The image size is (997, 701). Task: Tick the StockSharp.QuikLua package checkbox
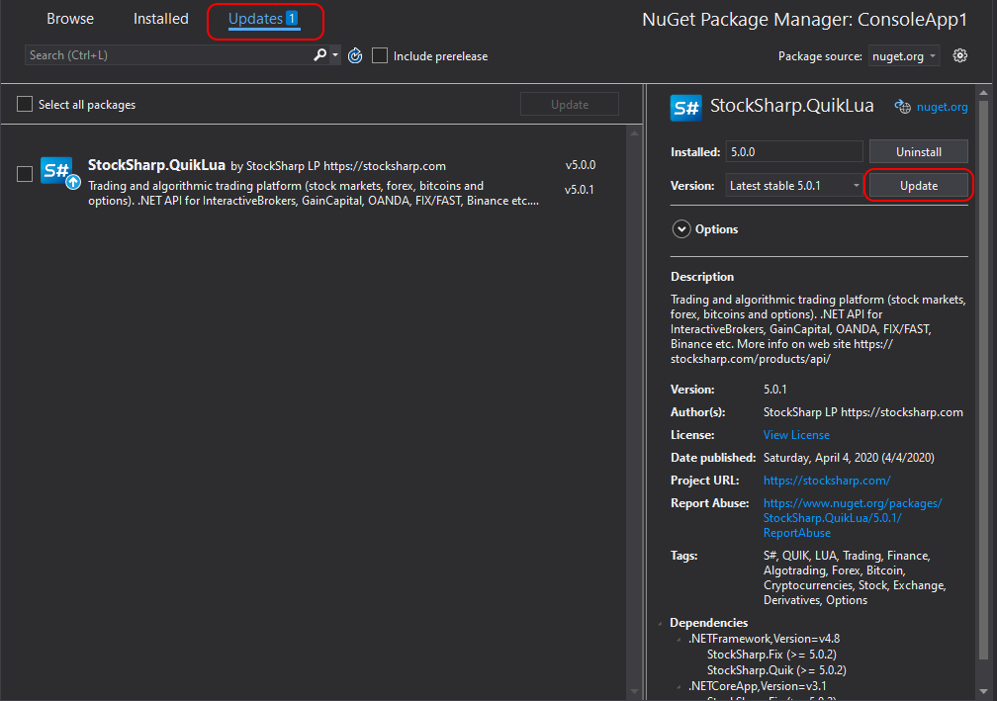tap(25, 173)
